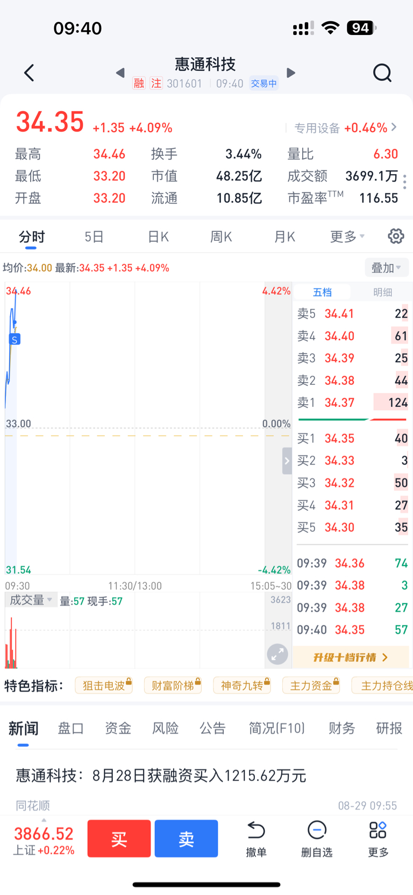Tap the volume bars chart
This screenshot has height=895, width=413.
148,631
